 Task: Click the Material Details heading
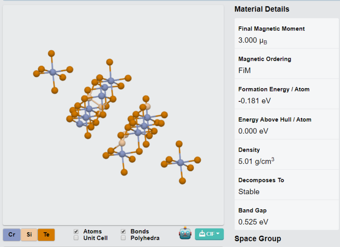tap(262, 9)
